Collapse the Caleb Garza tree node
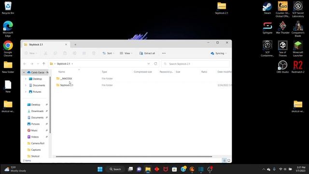The image size is (309, 174). tap(24, 72)
